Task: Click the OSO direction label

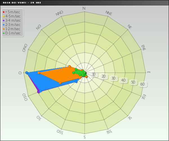Action: point(25,97)
